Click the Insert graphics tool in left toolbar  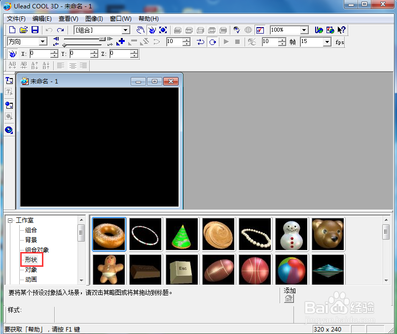tap(9, 105)
